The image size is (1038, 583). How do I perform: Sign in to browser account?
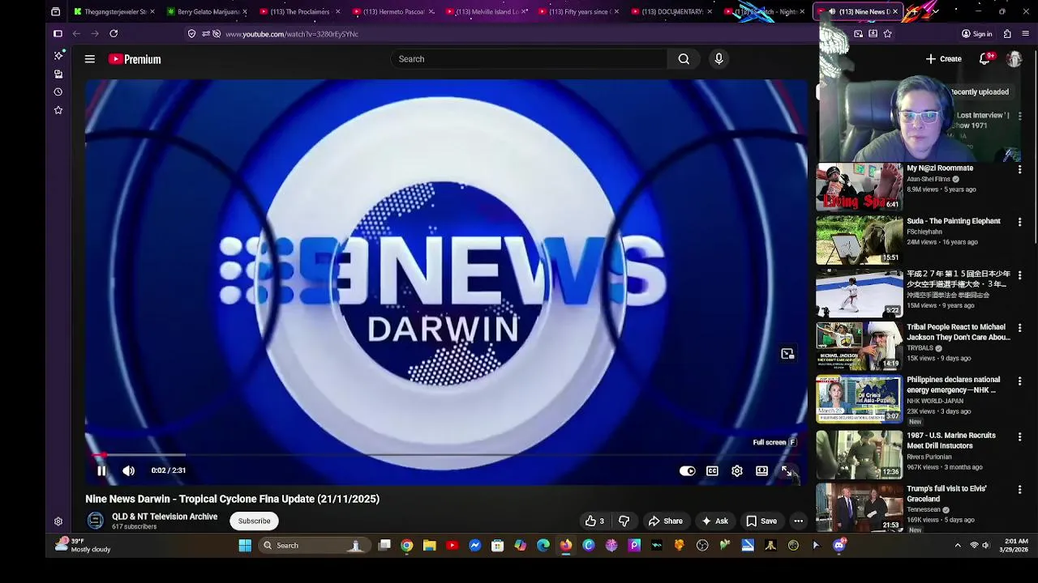976,34
